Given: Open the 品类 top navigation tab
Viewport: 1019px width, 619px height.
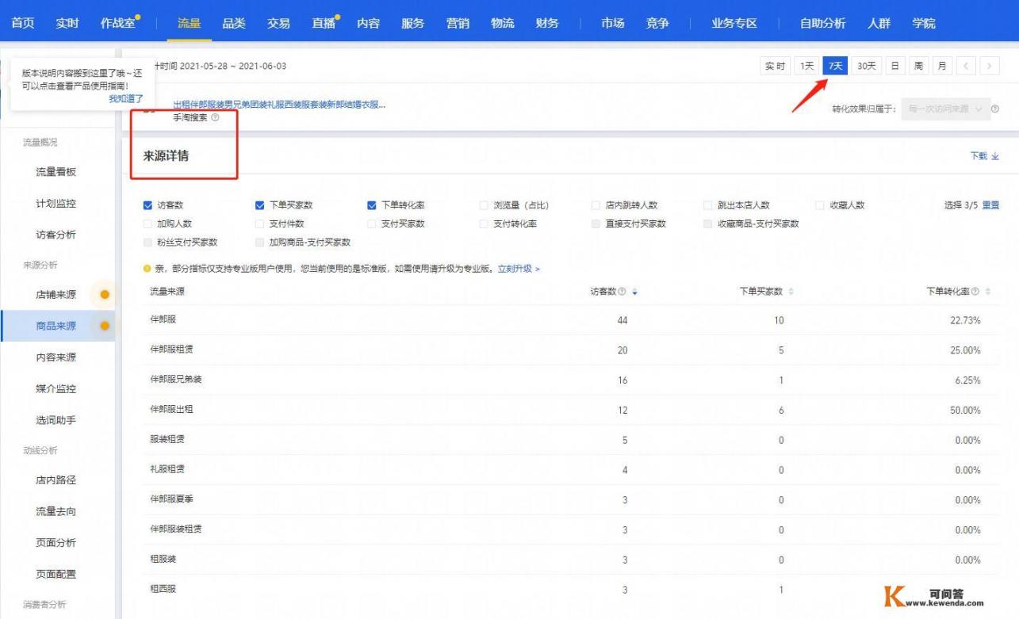Looking at the screenshot, I should (x=234, y=23).
